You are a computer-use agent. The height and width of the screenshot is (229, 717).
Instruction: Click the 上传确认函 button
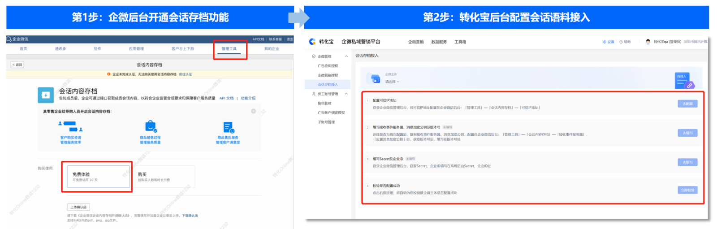(78, 207)
